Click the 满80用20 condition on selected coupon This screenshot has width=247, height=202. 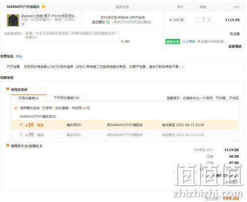(x=74, y=125)
